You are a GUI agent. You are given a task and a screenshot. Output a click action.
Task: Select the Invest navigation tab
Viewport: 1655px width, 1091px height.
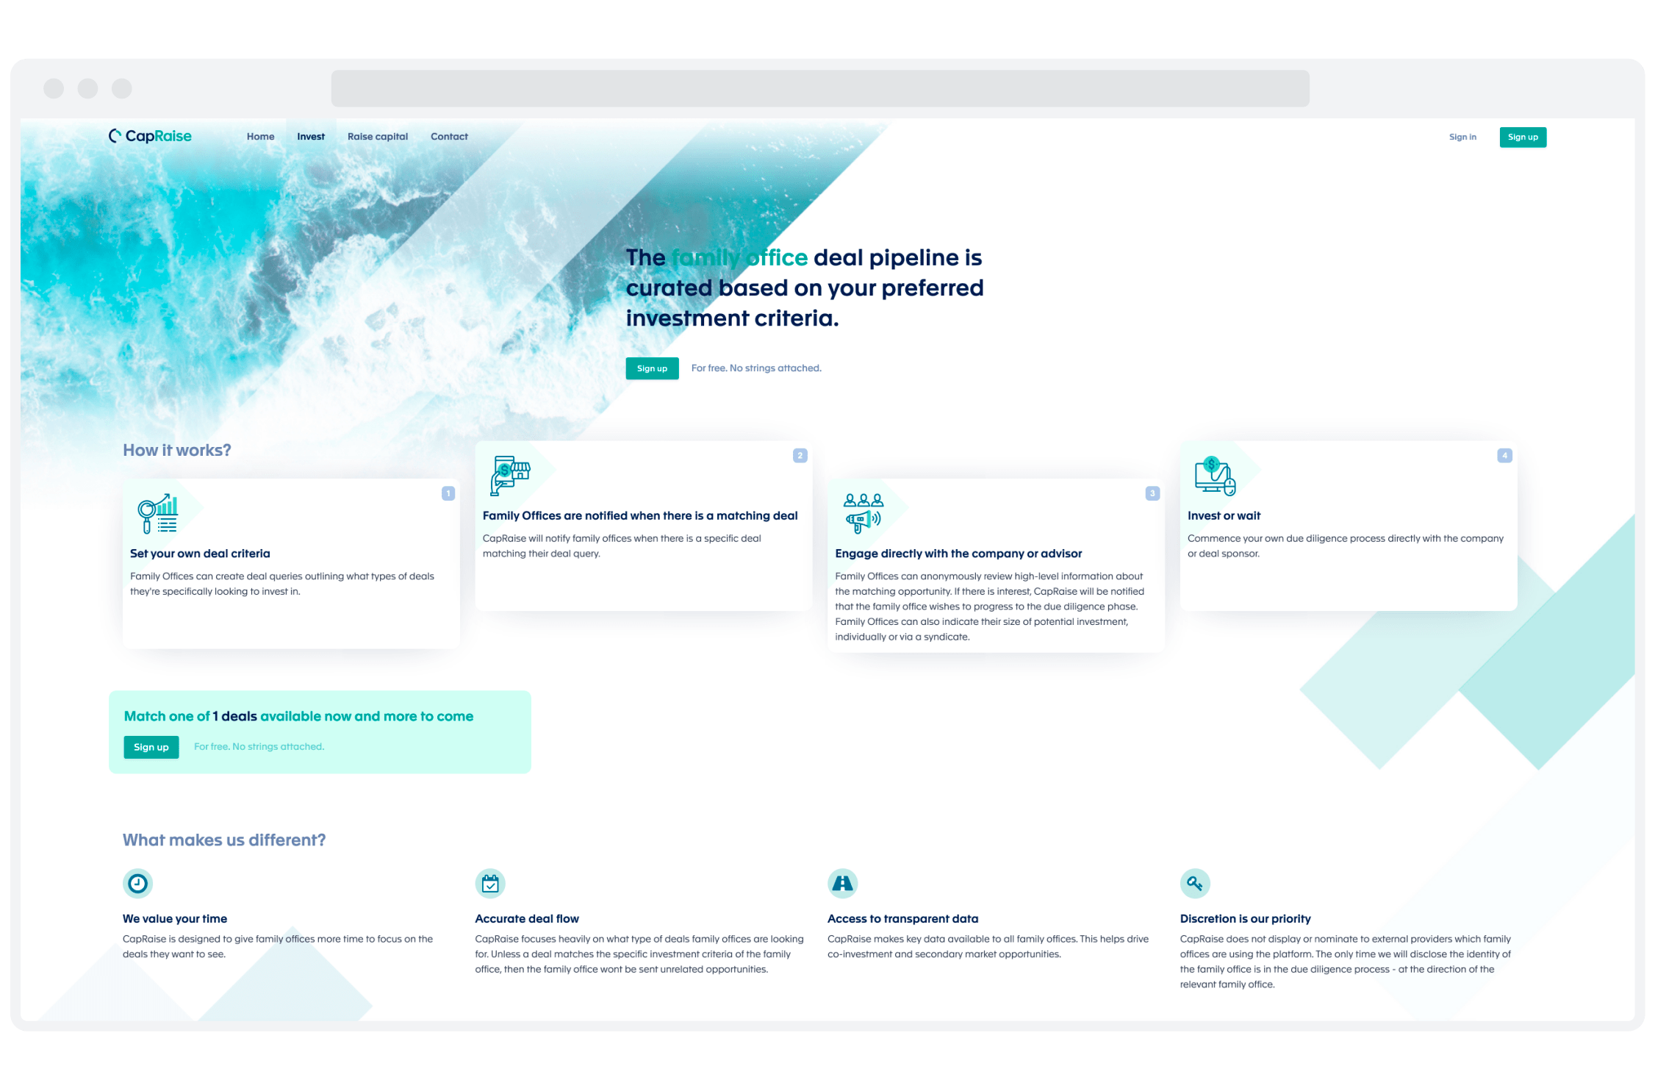point(309,137)
